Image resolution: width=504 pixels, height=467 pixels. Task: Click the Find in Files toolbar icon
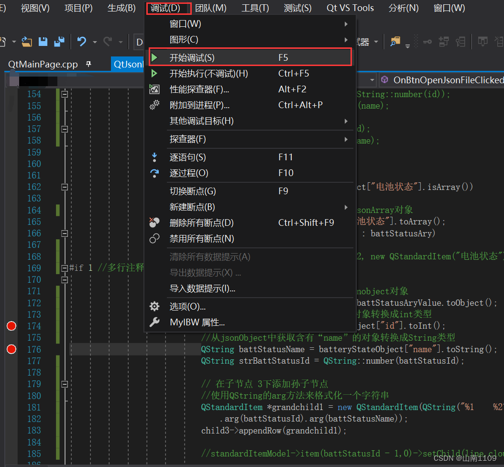click(395, 42)
